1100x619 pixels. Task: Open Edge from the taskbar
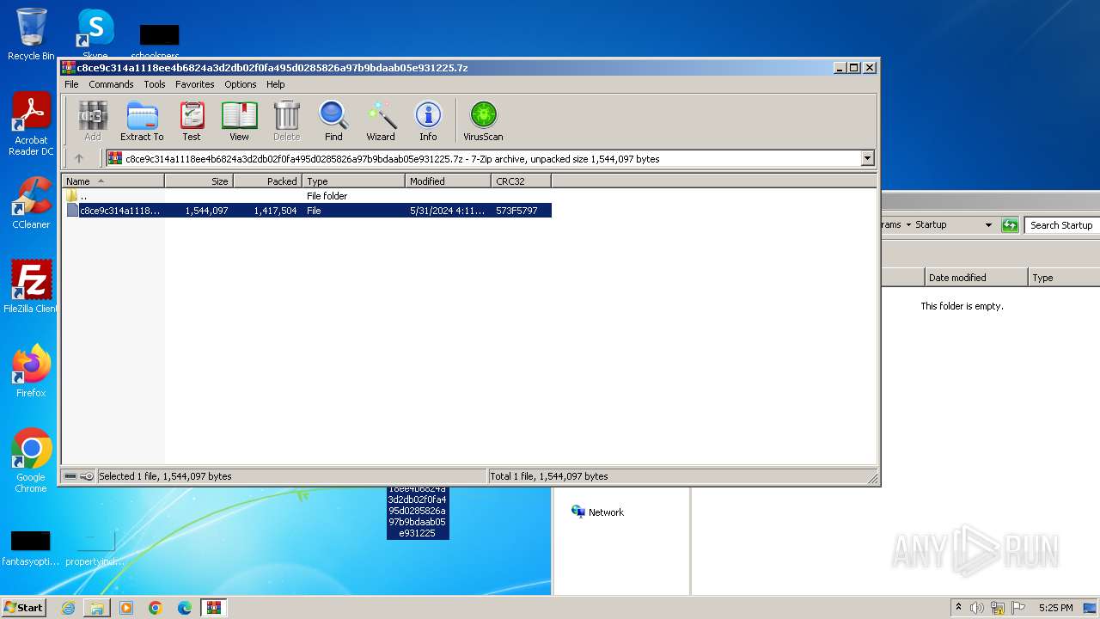[x=185, y=608]
